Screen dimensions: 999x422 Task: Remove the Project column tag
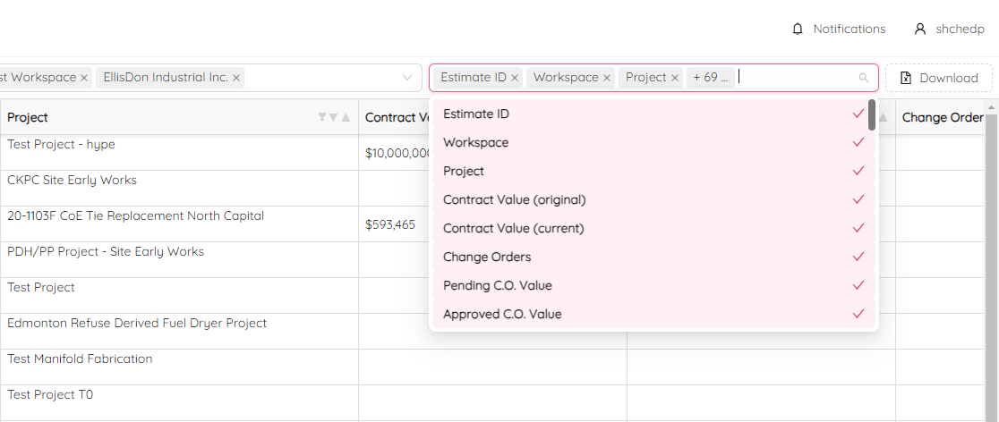tap(674, 78)
